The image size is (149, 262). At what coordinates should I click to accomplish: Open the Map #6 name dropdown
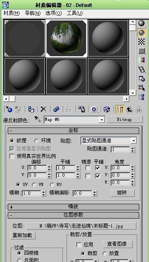coord(101,120)
